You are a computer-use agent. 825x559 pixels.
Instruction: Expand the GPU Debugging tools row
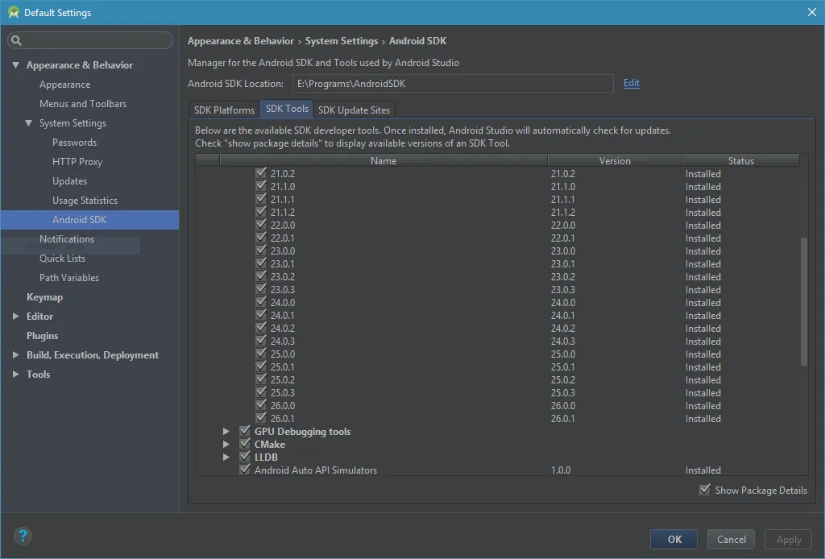pyautogui.click(x=226, y=431)
